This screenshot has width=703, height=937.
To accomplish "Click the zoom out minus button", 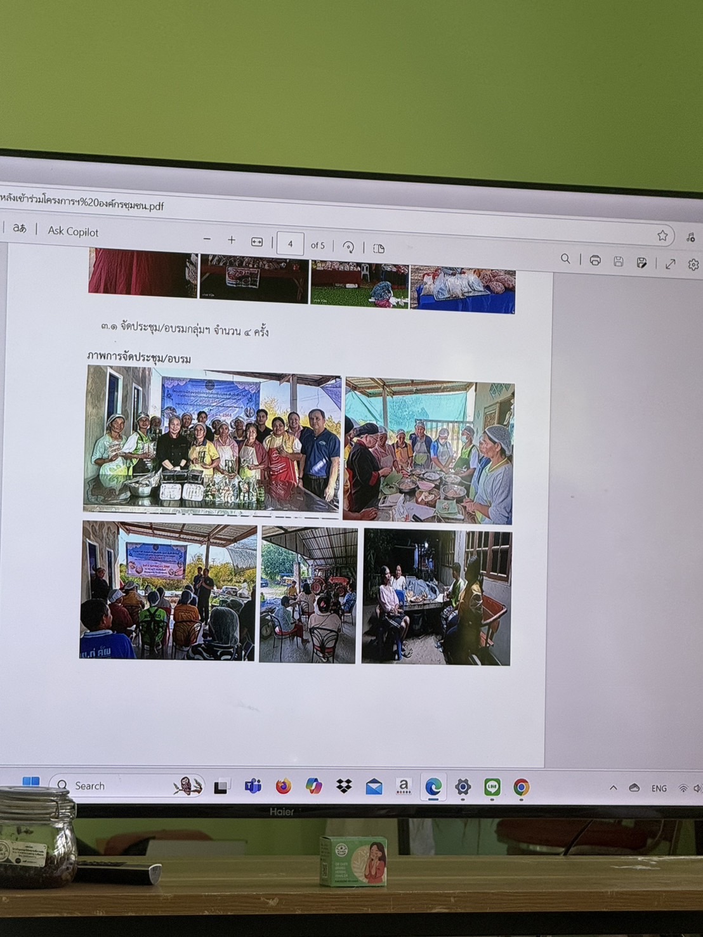I will [x=207, y=240].
